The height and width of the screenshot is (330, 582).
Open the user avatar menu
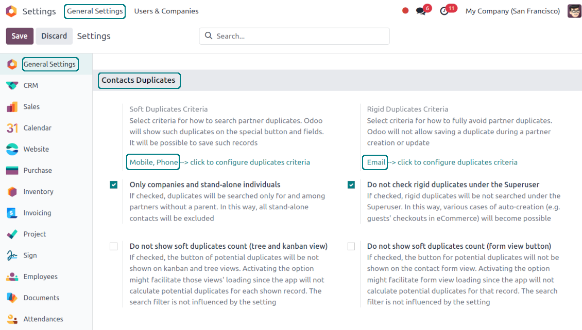(x=574, y=11)
